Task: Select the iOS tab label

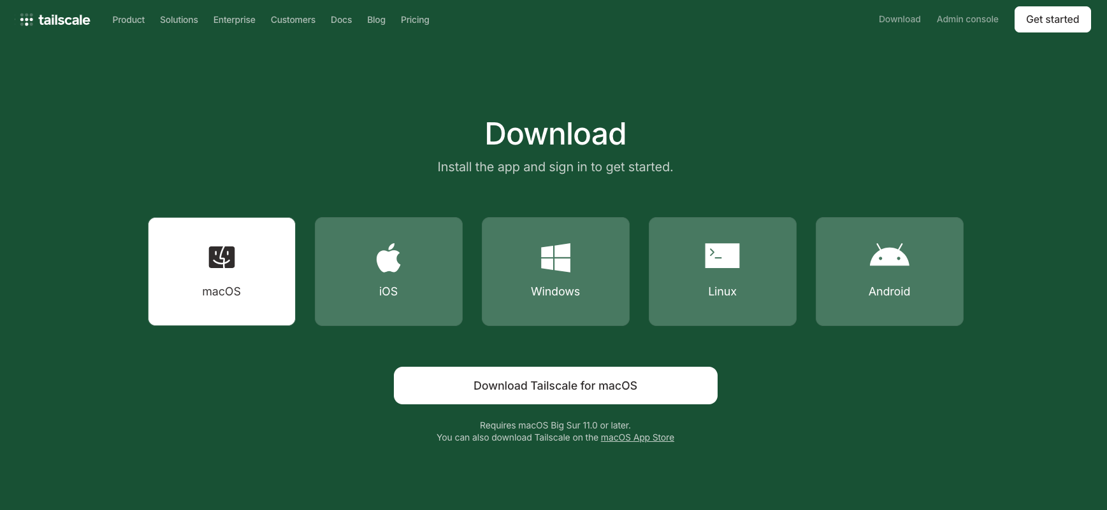Action: 389,292
